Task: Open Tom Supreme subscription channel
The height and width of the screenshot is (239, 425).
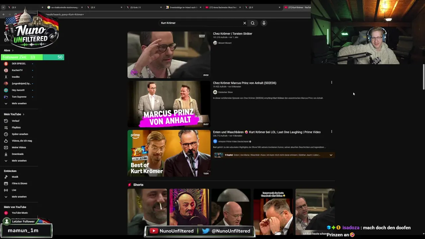Action: point(18,97)
